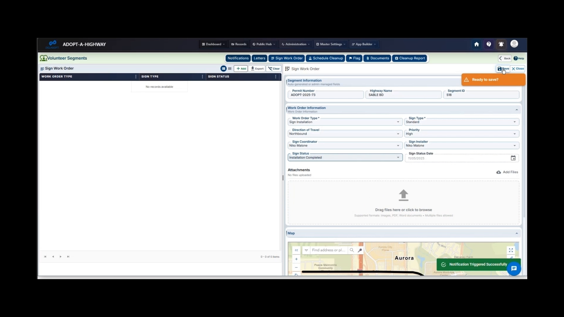564x317 pixels.
Task: Click the Clear filter icon
Action: [273, 68]
